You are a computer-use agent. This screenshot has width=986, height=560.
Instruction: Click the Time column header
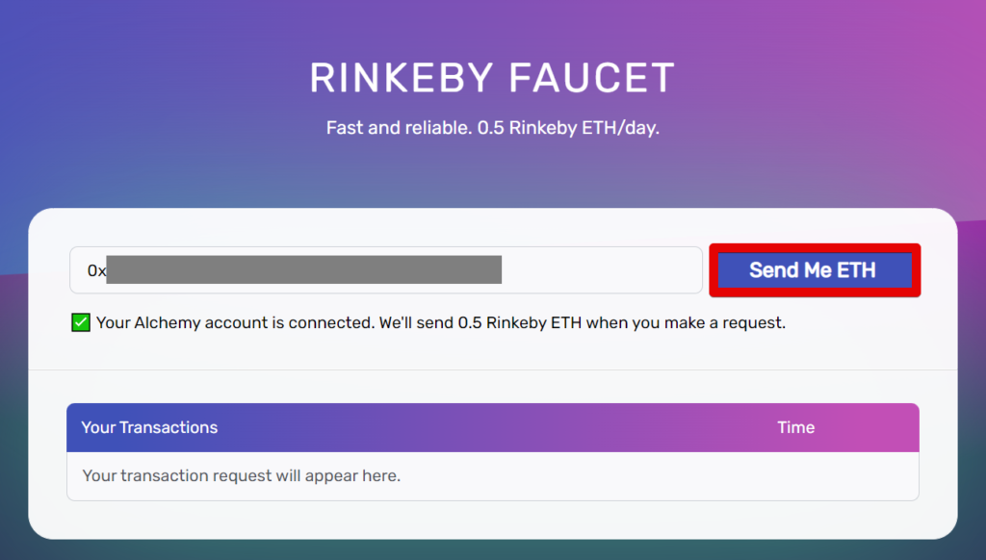coord(795,427)
